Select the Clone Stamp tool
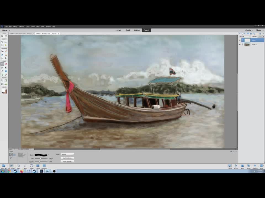This screenshot has width=265, height=198. 6,55
